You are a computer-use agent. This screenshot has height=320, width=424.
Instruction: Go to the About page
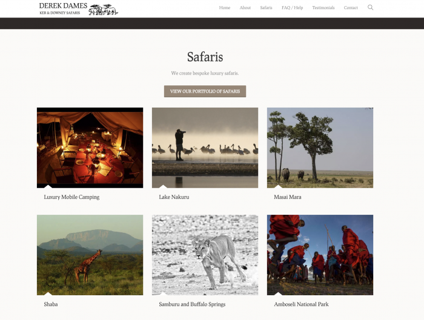tap(245, 7)
